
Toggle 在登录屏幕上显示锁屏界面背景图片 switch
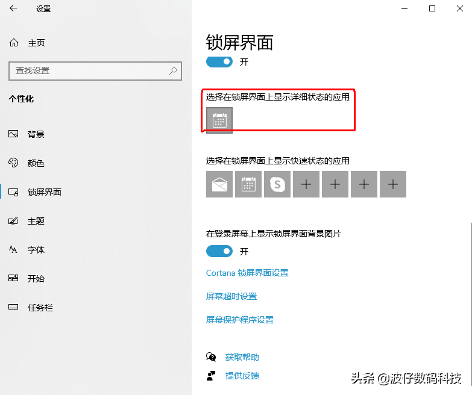click(219, 251)
